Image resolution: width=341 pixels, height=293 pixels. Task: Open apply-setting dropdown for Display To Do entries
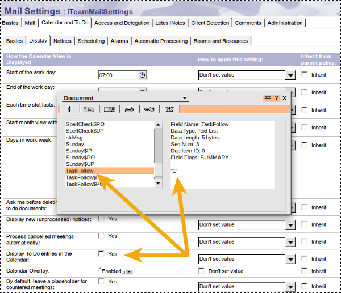coord(290,260)
